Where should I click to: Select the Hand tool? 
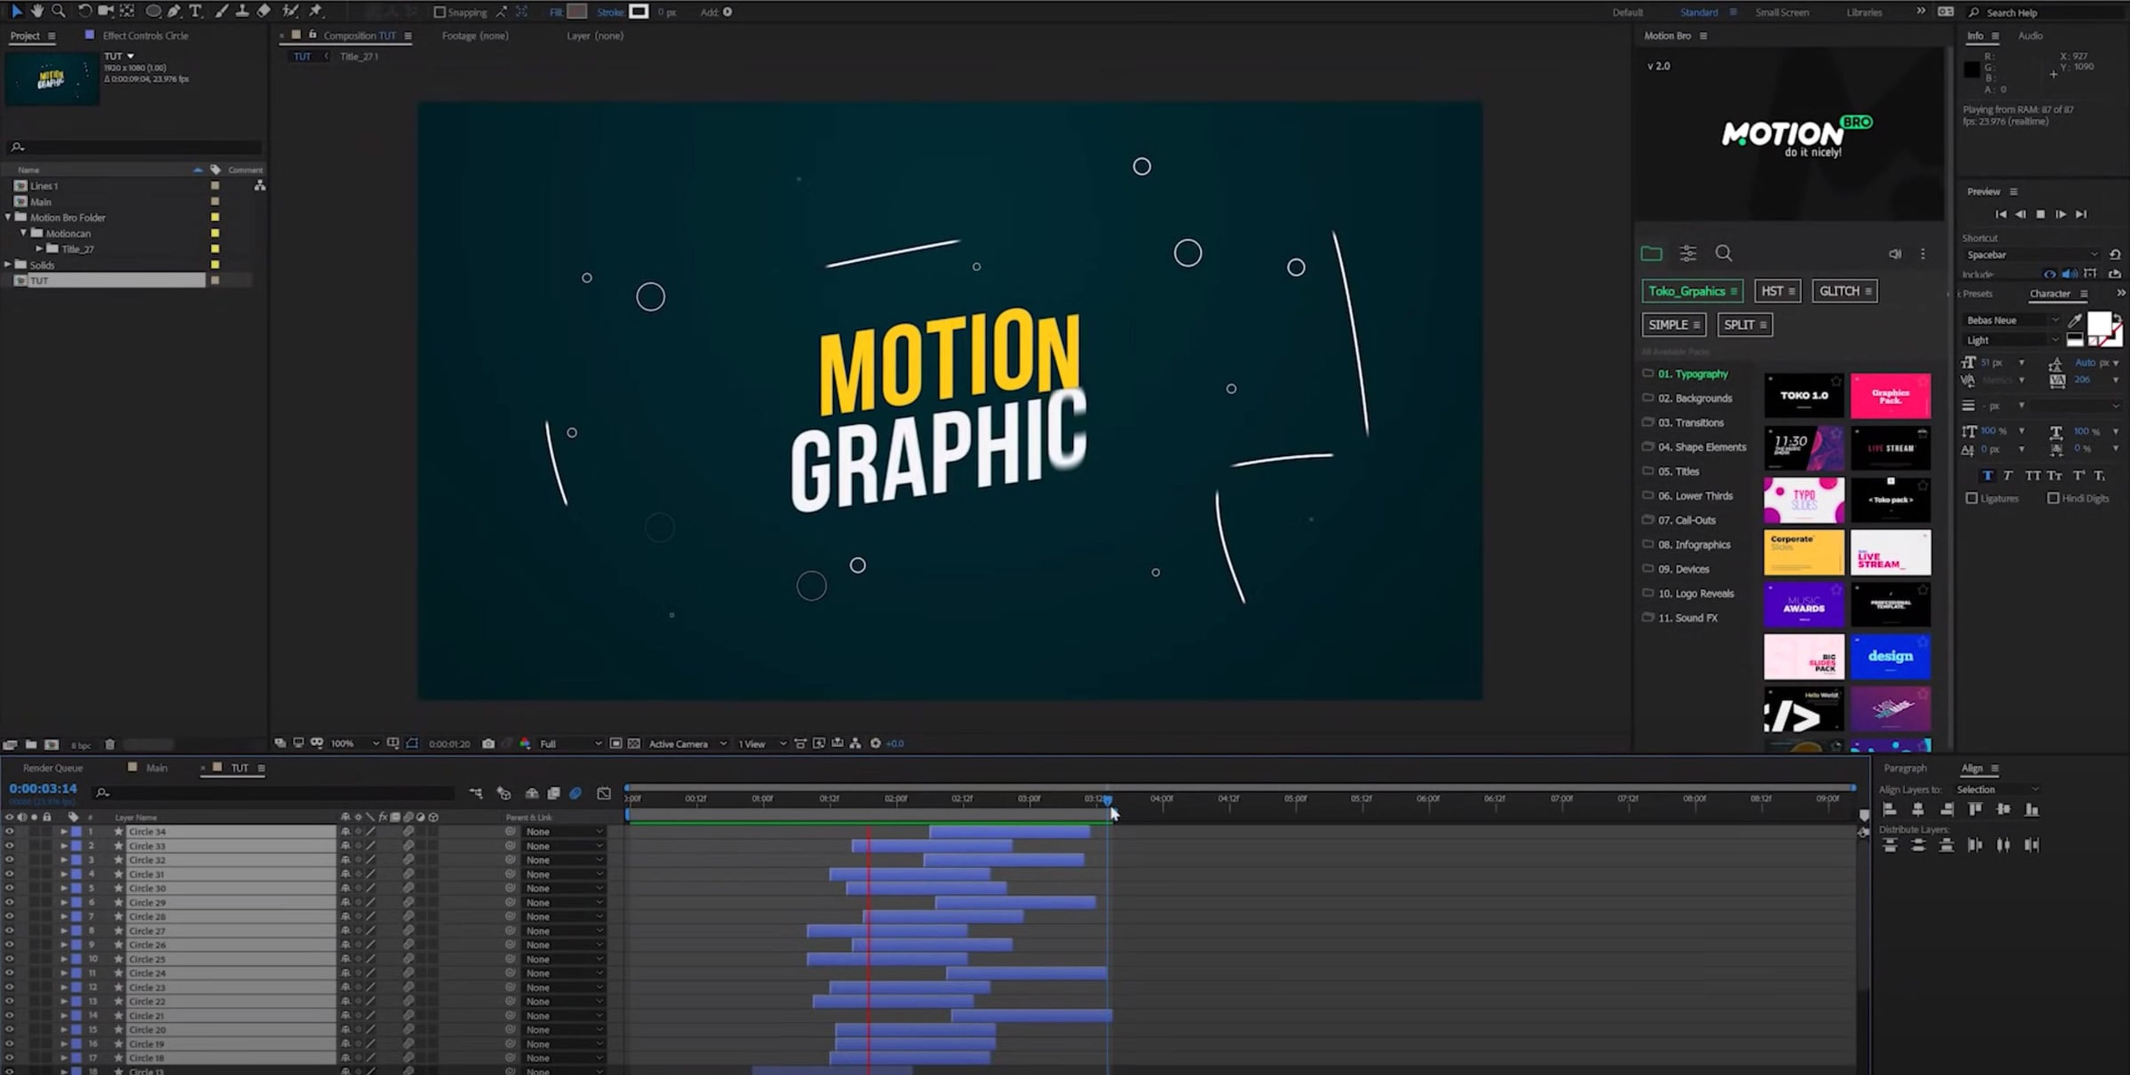click(x=37, y=11)
